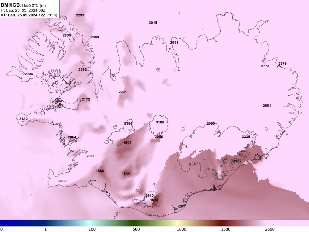Click the map value 3379
This screenshot has width=309, height=232.
point(282,63)
